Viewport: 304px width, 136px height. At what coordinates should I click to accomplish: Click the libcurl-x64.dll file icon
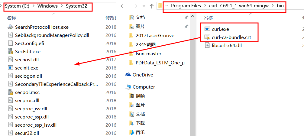point(207,46)
